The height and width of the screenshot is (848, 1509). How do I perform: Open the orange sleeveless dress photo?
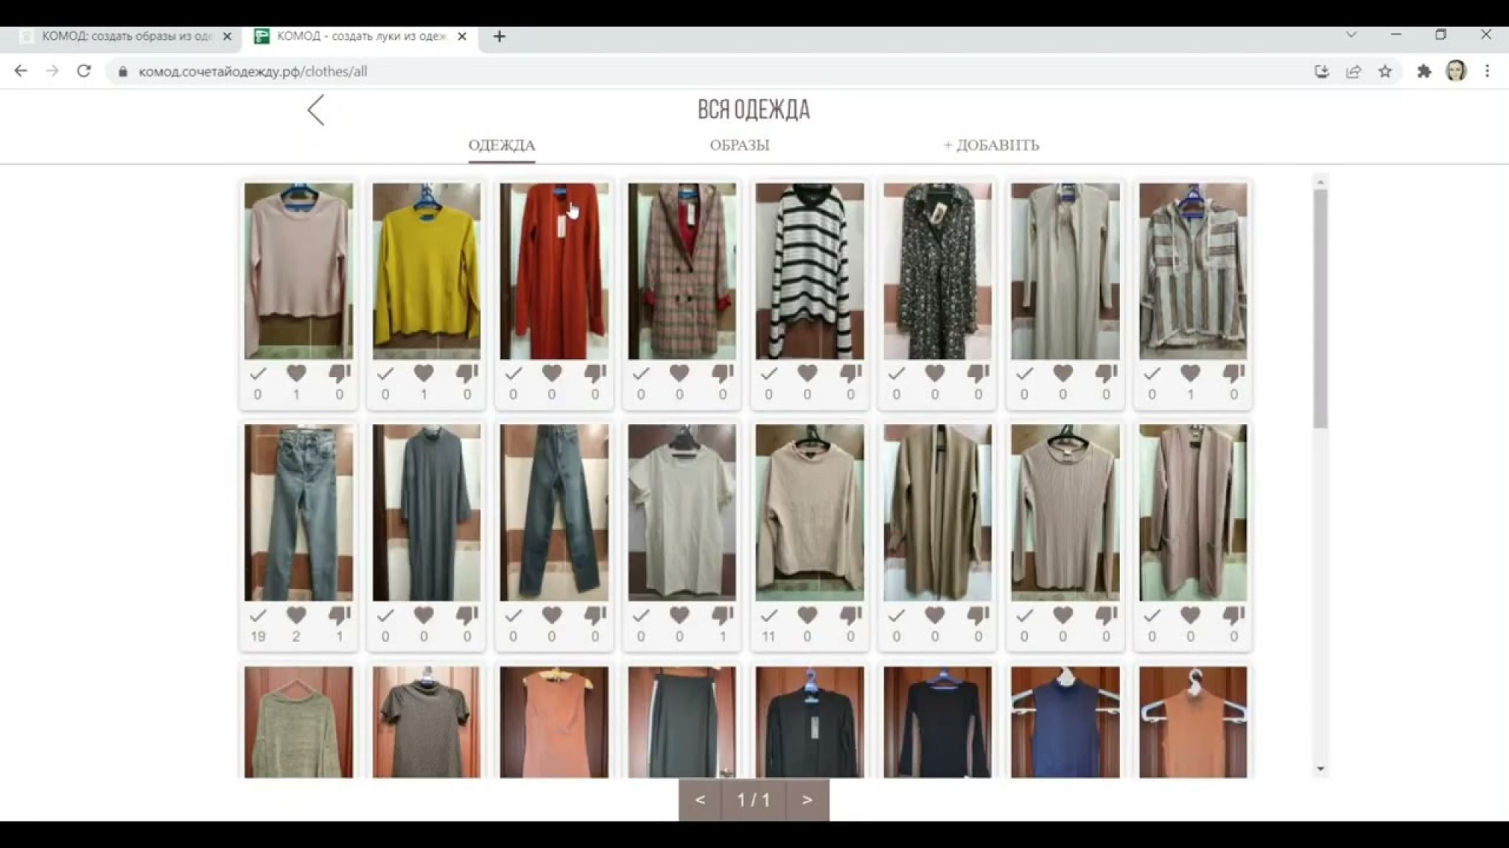click(554, 722)
